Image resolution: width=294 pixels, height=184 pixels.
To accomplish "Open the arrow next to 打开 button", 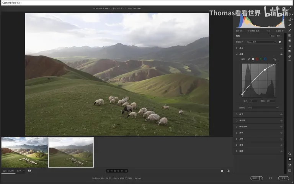I will pos(261,178).
